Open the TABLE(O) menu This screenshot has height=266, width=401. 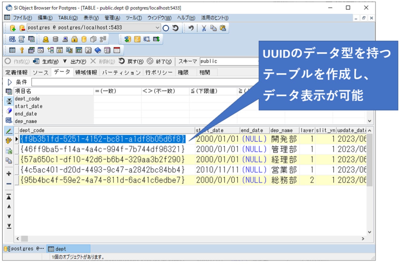point(68,18)
